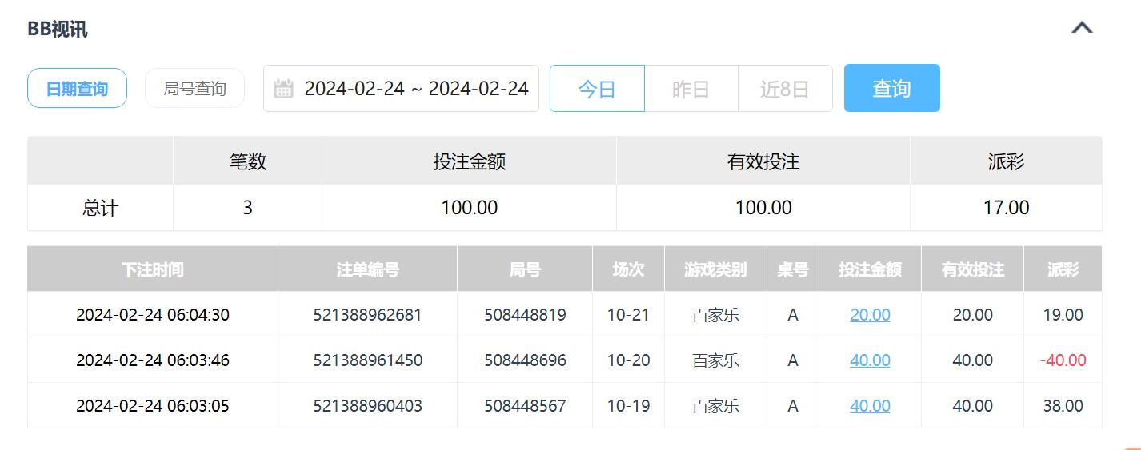Click round number 508448696

tap(525, 360)
